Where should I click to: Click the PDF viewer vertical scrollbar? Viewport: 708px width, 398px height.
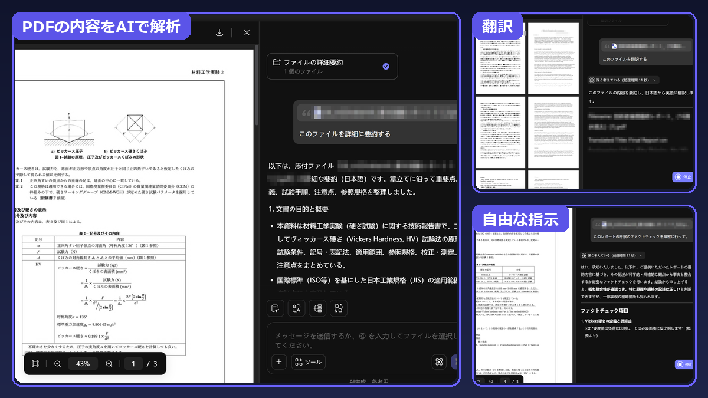[255, 85]
